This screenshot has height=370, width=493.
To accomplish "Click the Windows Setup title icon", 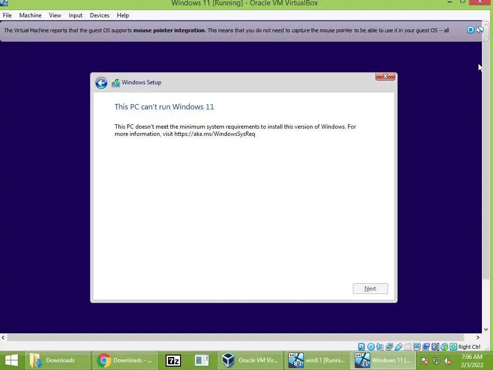I will 116,83.
